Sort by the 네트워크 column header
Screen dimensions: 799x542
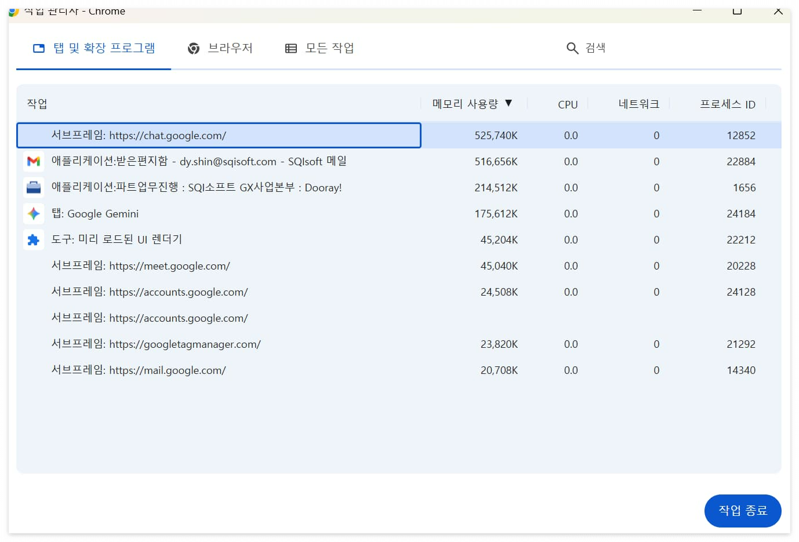tap(638, 104)
